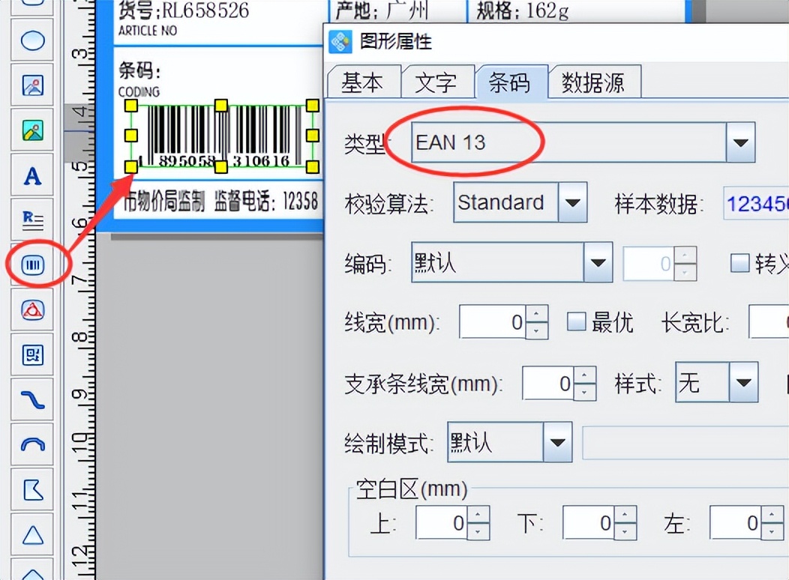This screenshot has width=789, height=580.
Task: Open the 数据源 tab
Action: click(x=594, y=82)
